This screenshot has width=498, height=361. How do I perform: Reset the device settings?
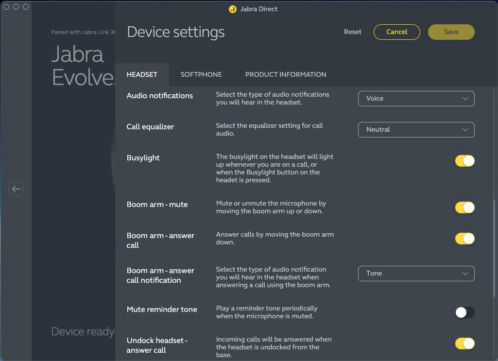[x=353, y=32]
